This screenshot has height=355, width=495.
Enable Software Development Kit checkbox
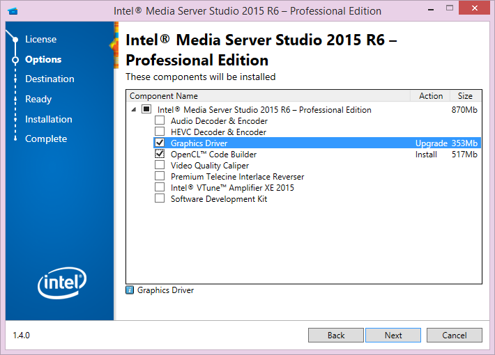pos(160,198)
